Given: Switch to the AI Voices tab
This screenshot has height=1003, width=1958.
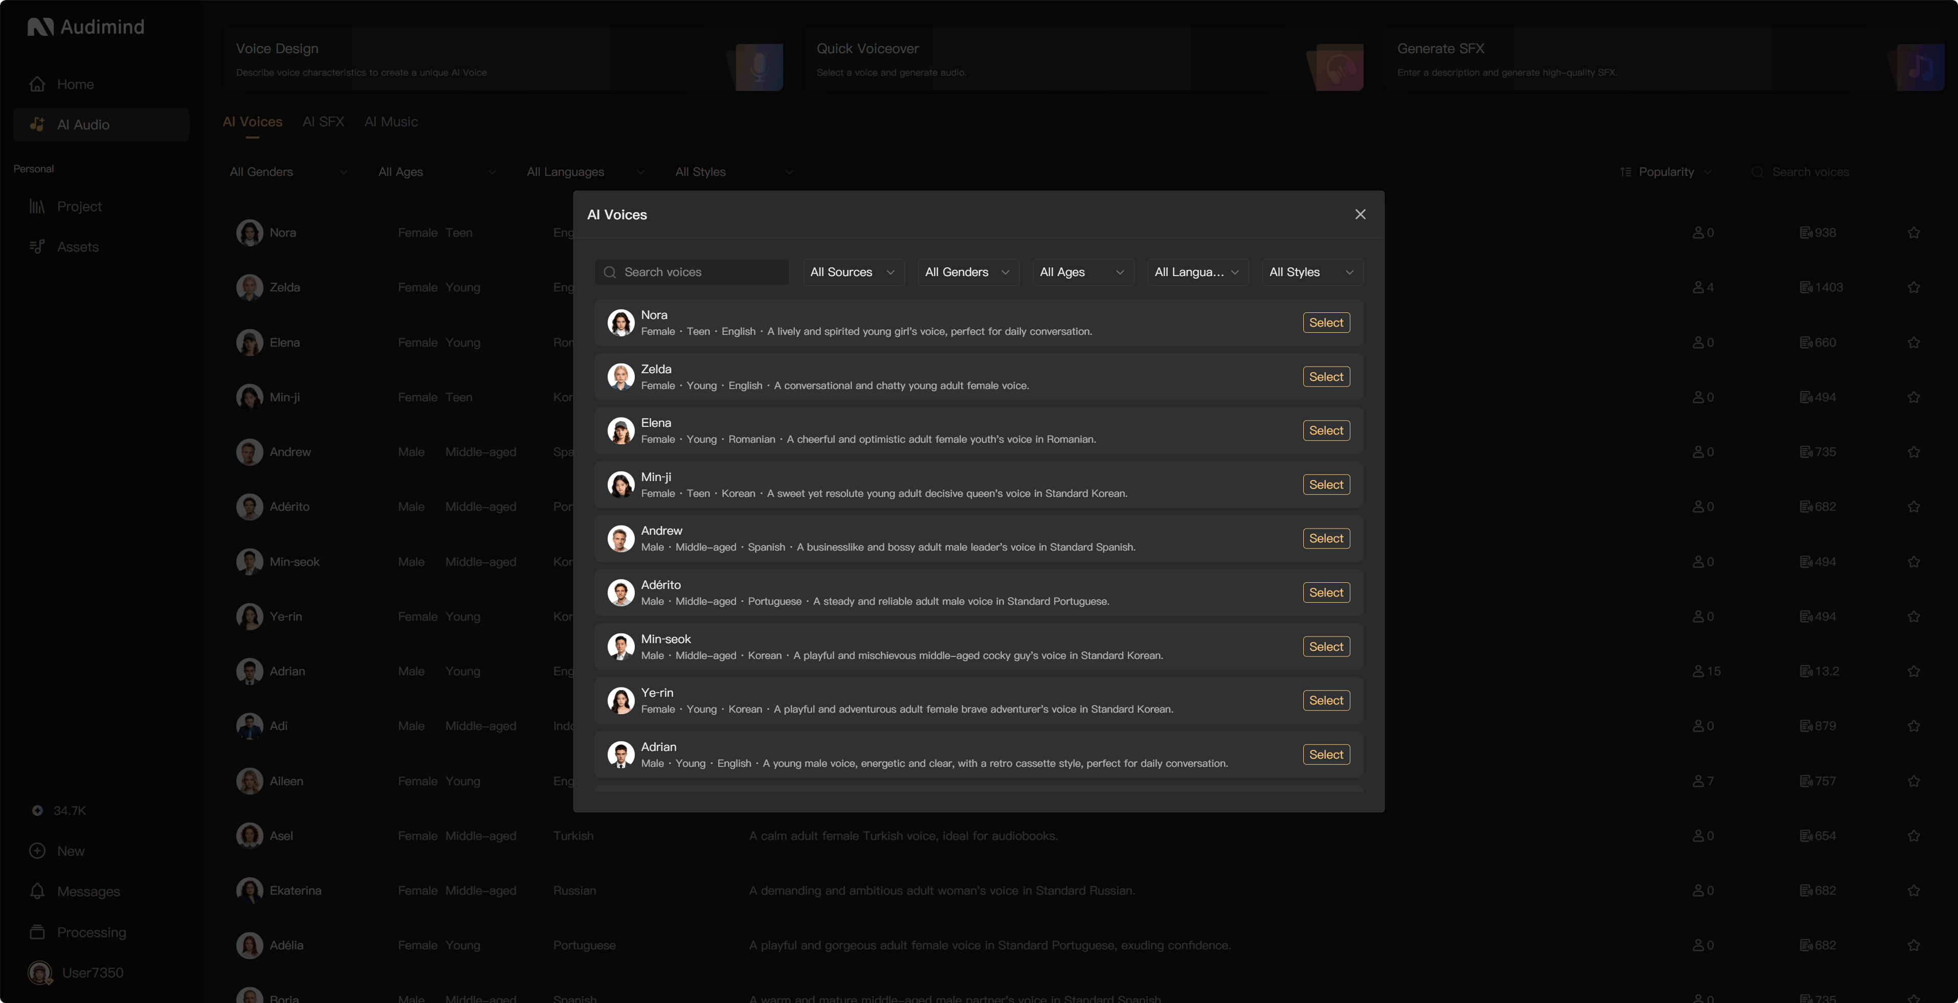Looking at the screenshot, I should 252,122.
